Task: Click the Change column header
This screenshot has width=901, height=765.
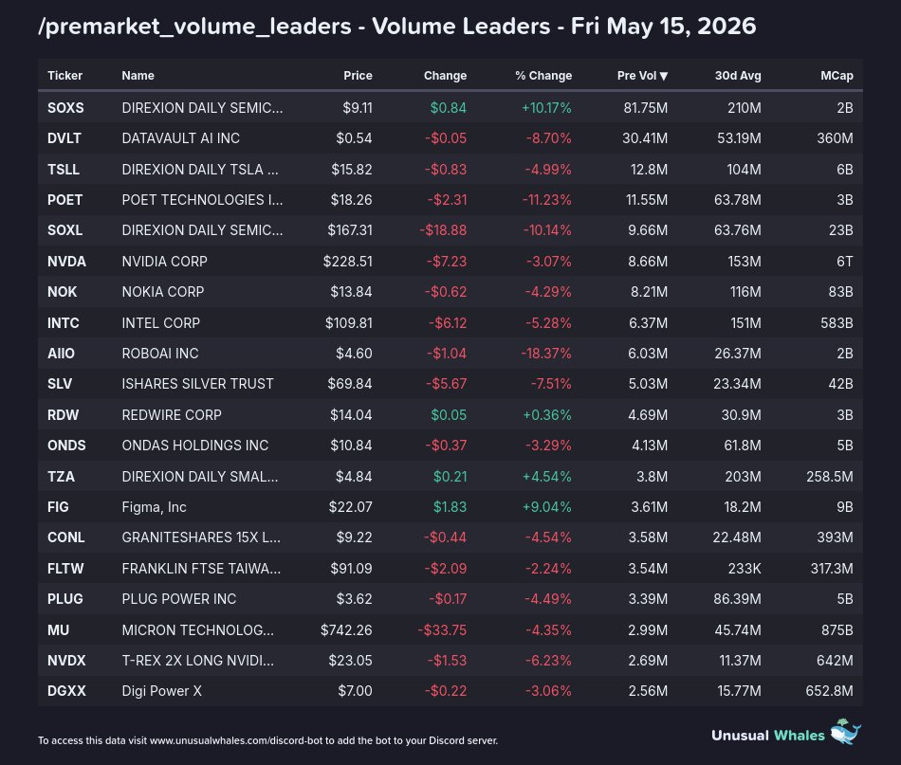Action: click(x=445, y=75)
